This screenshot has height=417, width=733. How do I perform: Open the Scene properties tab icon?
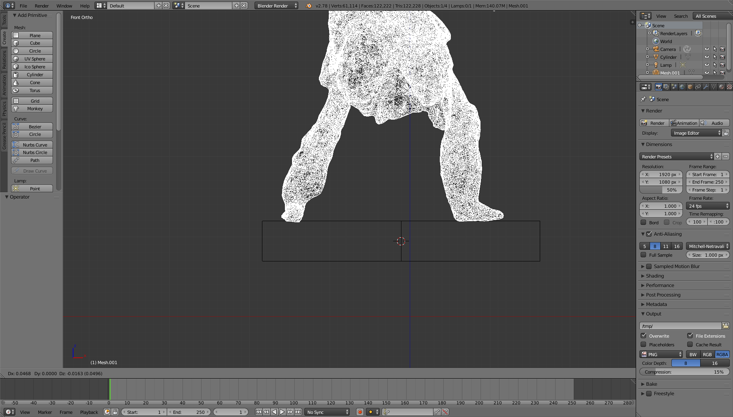(x=674, y=87)
